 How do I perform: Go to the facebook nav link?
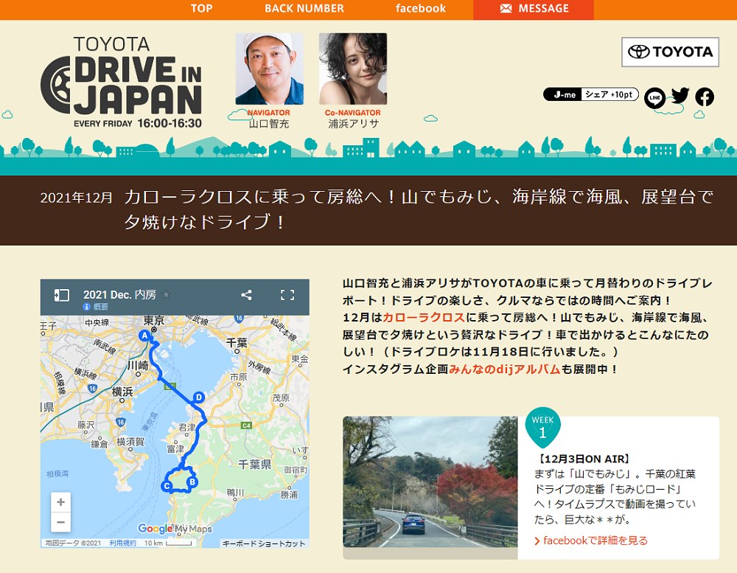point(421,8)
